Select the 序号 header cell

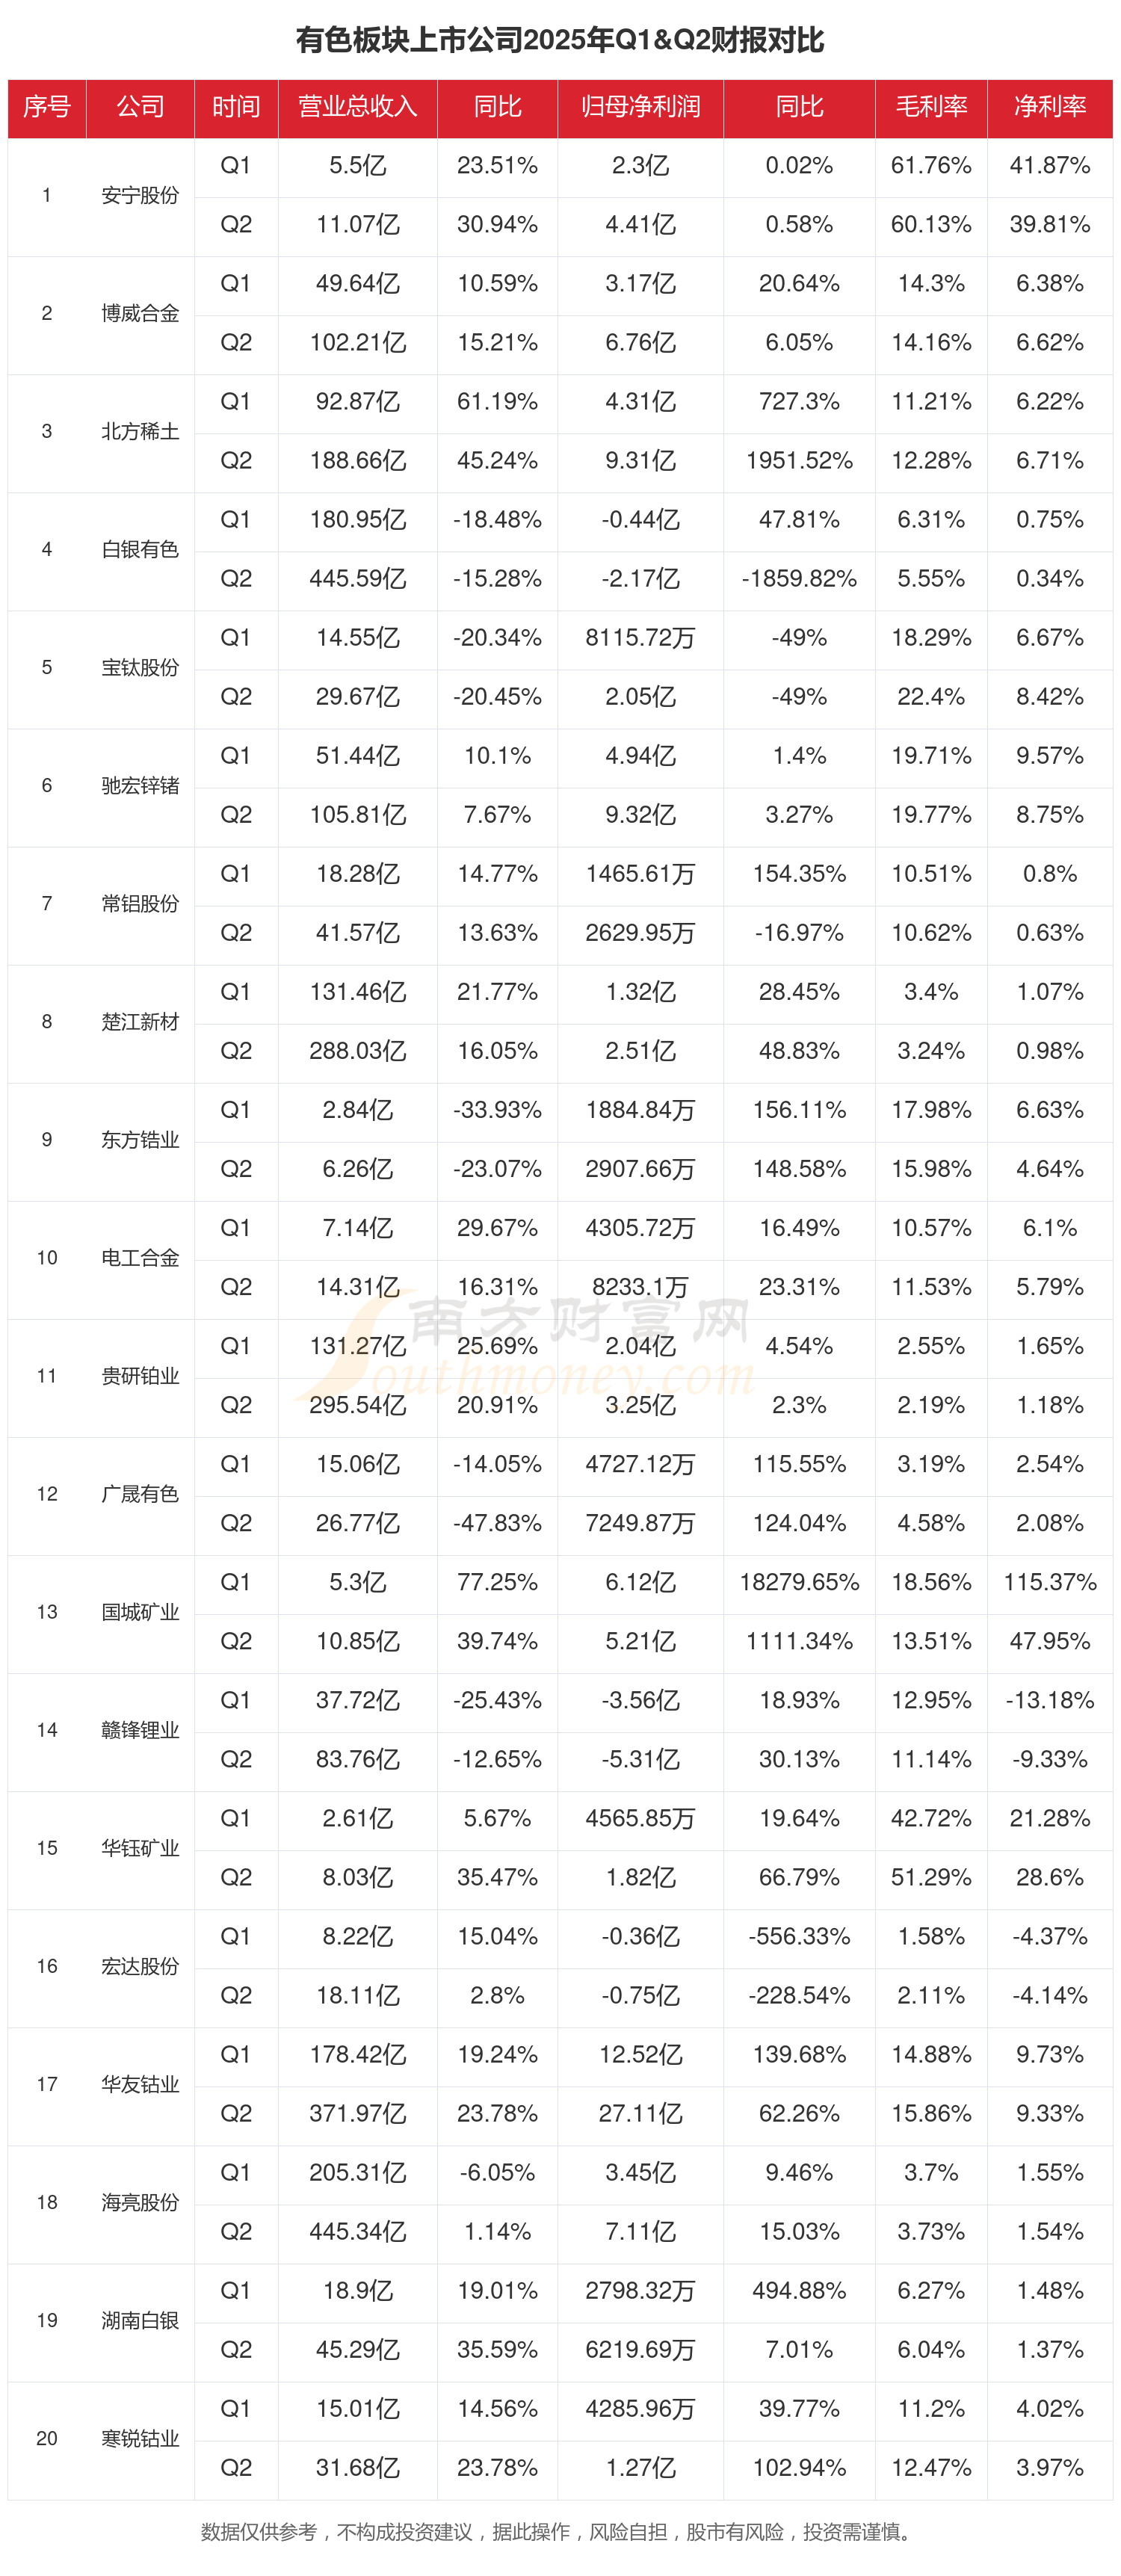pos(47,107)
